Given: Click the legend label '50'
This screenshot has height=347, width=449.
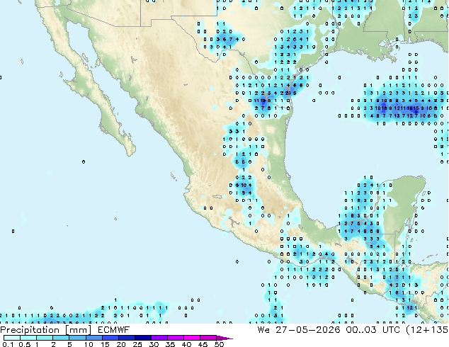Looking at the screenshot, I should [x=220, y=344].
